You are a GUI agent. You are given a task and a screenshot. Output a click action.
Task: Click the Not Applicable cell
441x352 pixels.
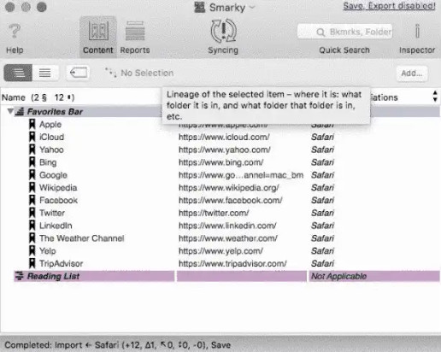pyautogui.click(x=338, y=276)
